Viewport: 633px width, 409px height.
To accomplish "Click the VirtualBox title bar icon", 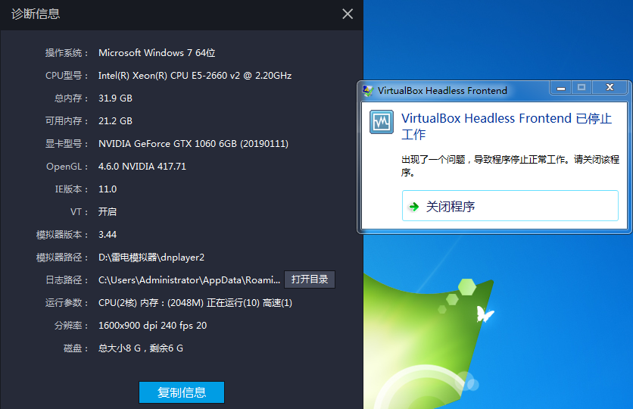I will (368, 90).
